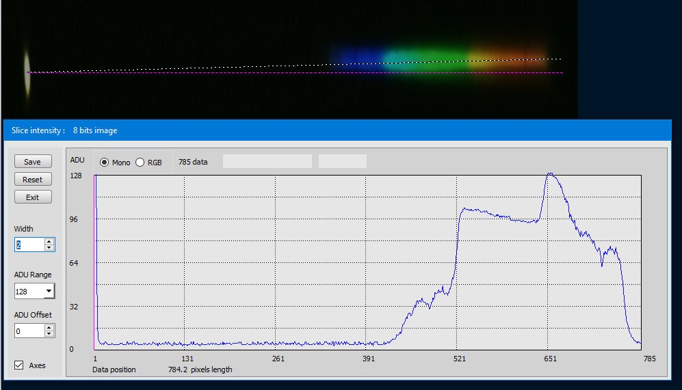Increase Width with up stepper arrow

[x=49, y=242]
